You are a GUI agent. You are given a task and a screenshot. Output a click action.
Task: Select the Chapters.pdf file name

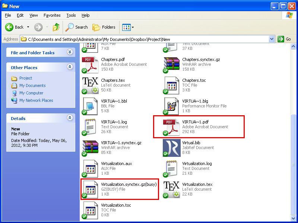point(113,59)
